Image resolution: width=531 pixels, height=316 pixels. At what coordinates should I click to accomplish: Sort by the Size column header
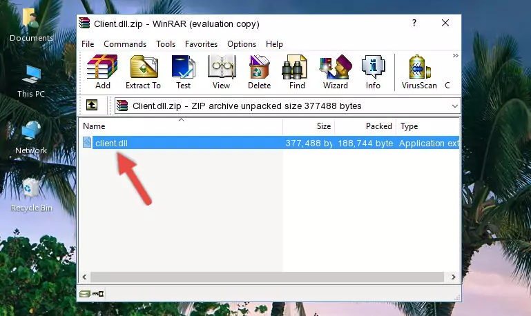[x=309, y=126]
